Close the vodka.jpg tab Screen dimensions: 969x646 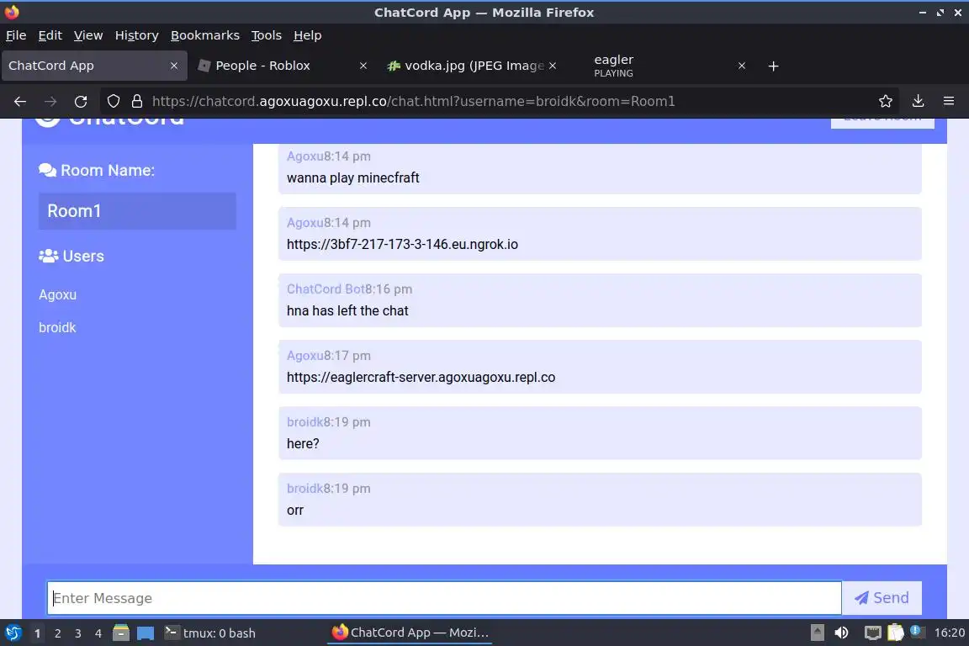pyautogui.click(x=553, y=66)
